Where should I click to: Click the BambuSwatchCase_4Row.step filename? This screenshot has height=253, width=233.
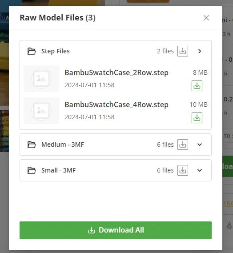pyautogui.click(x=116, y=104)
